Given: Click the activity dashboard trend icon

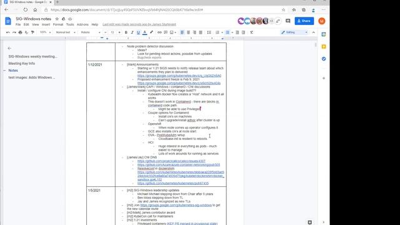Looking at the screenshot, I should click(x=278, y=21).
